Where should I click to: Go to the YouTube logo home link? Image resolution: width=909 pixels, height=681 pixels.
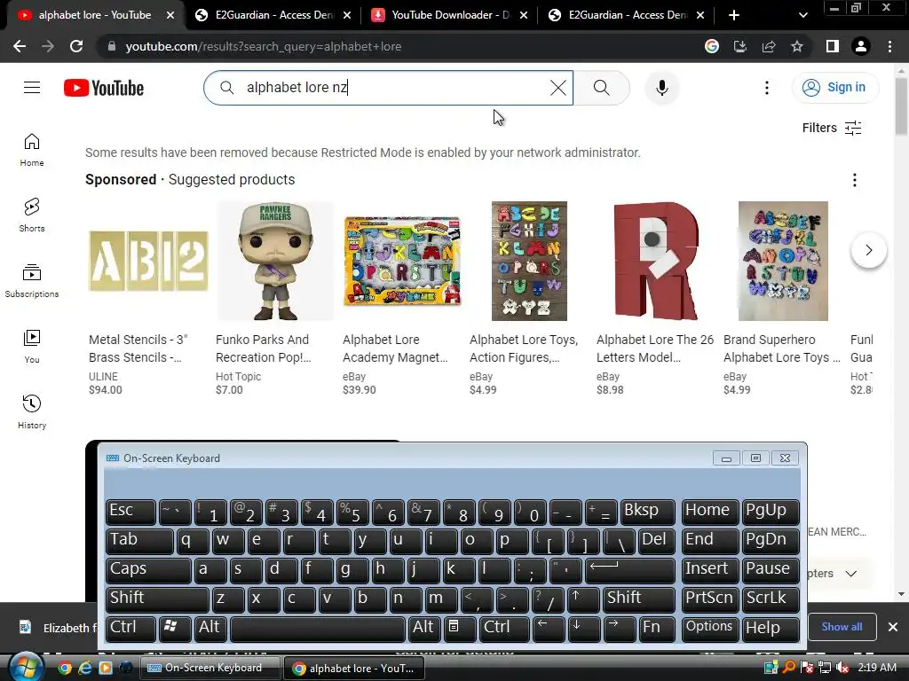[104, 88]
